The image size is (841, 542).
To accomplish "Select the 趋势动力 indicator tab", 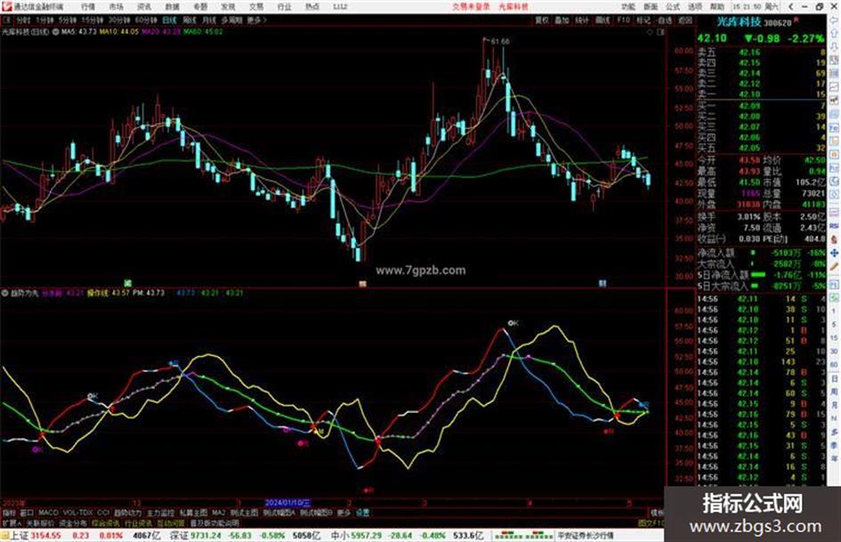I will [x=127, y=513].
